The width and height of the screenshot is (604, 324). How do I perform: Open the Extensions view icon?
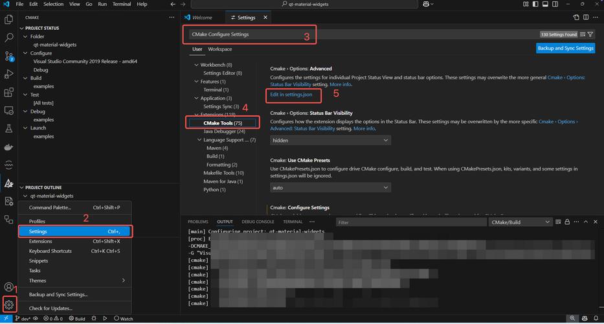8,93
